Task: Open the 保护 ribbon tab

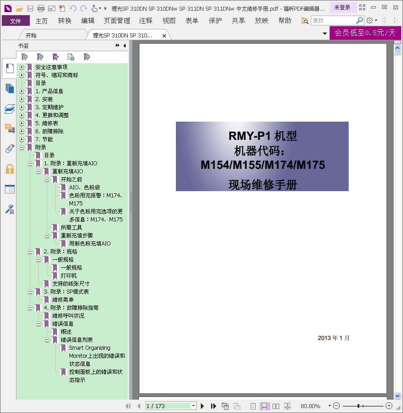Action: (x=215, y=21)
